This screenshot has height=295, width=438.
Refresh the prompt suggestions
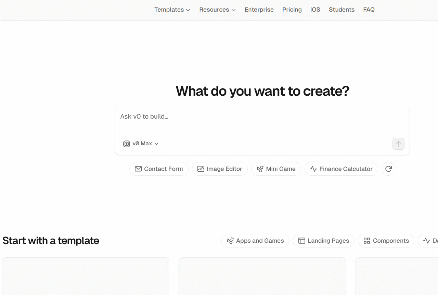[388, 169]
